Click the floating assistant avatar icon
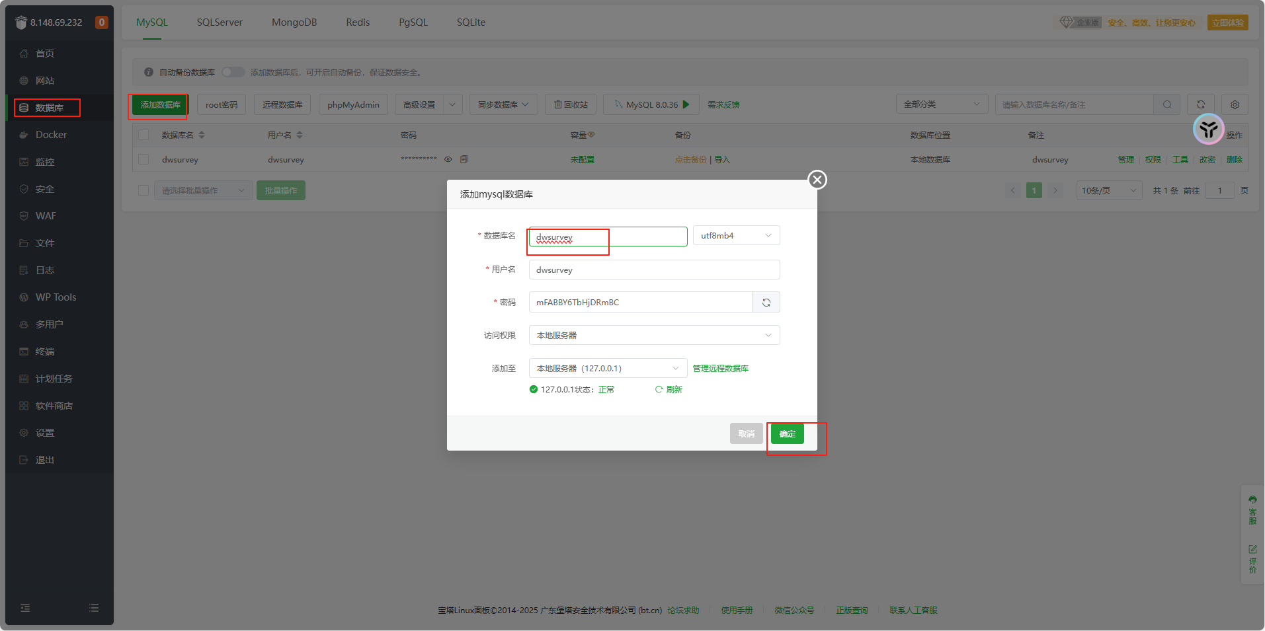The image size is (1265, 631). [x=1208, y=129]
